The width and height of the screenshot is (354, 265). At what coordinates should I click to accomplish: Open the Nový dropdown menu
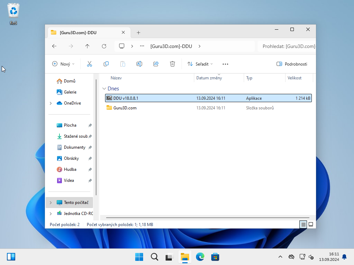pos(63,64)
